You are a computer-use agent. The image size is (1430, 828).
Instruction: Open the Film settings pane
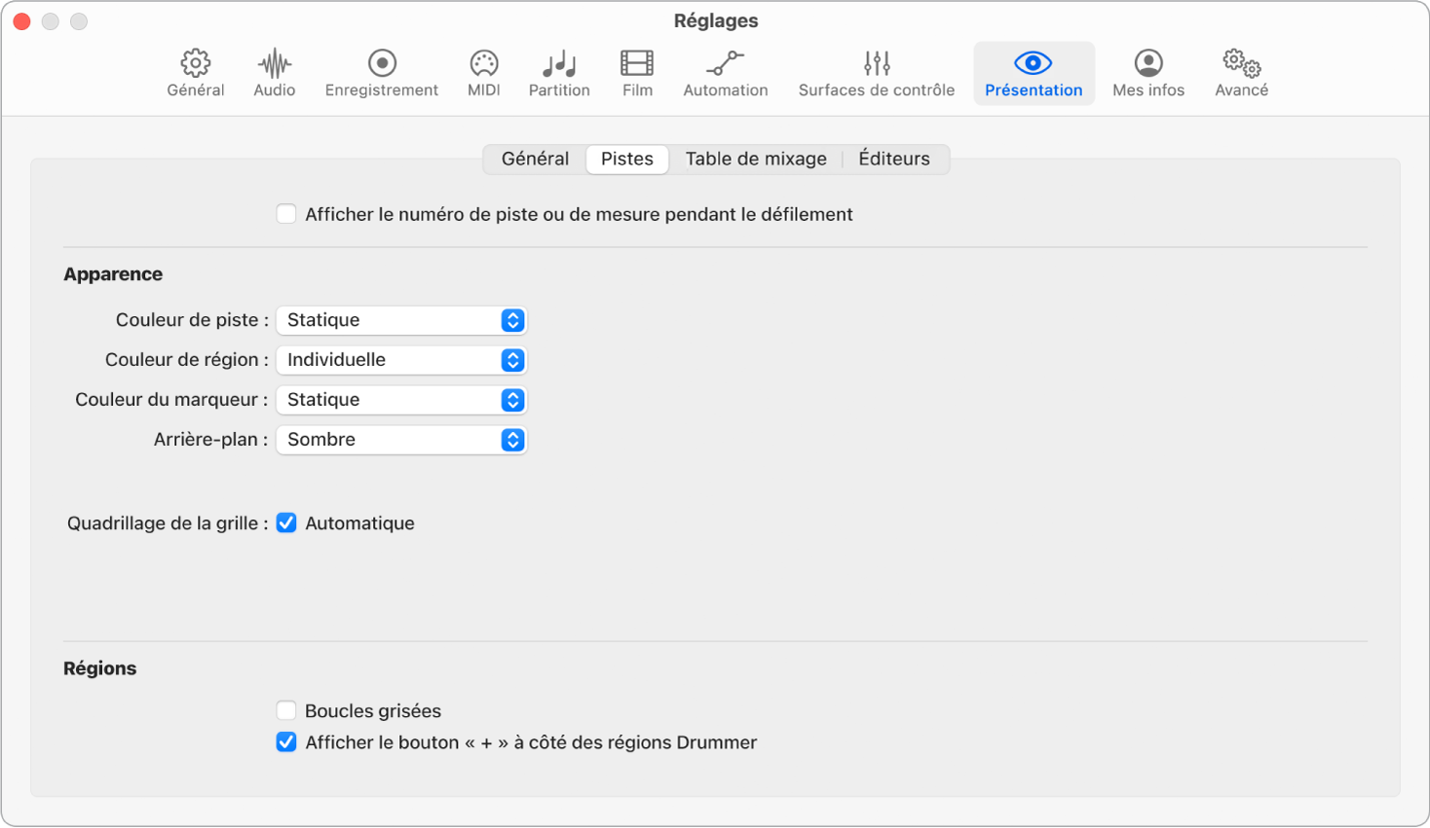637,73
